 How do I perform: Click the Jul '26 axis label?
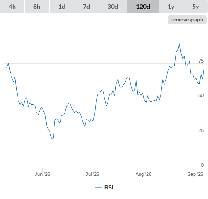[92, 174]
